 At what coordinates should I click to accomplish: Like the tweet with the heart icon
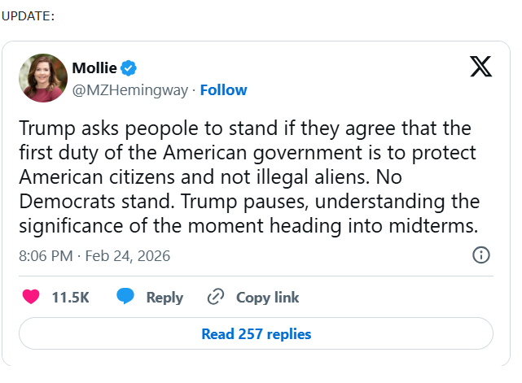[x=31, y=298]
